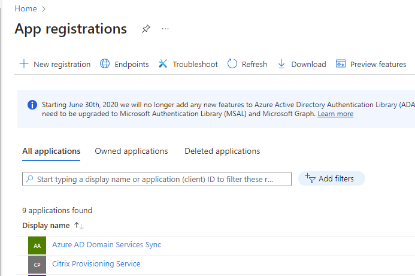Open Azure AD Domain Services Sync

107,244
